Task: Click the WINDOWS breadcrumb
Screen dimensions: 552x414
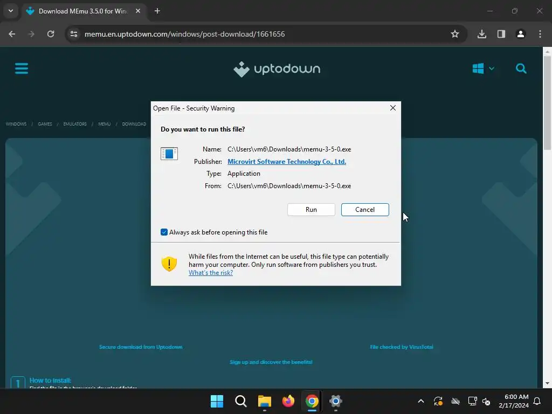Action: tap(16, 124)
